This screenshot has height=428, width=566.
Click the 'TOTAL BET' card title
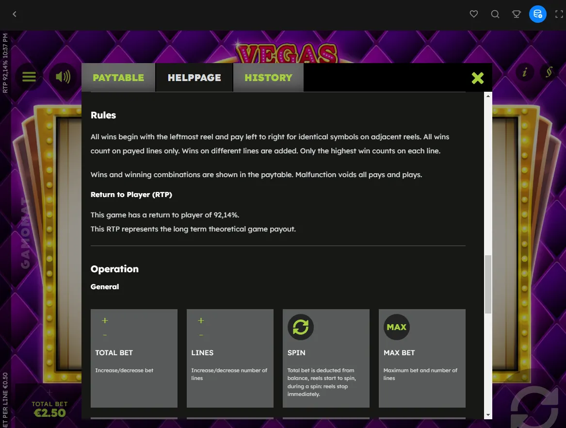114,353
